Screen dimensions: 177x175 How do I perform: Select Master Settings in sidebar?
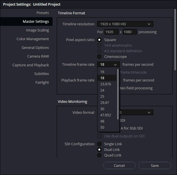pos(26,21)
